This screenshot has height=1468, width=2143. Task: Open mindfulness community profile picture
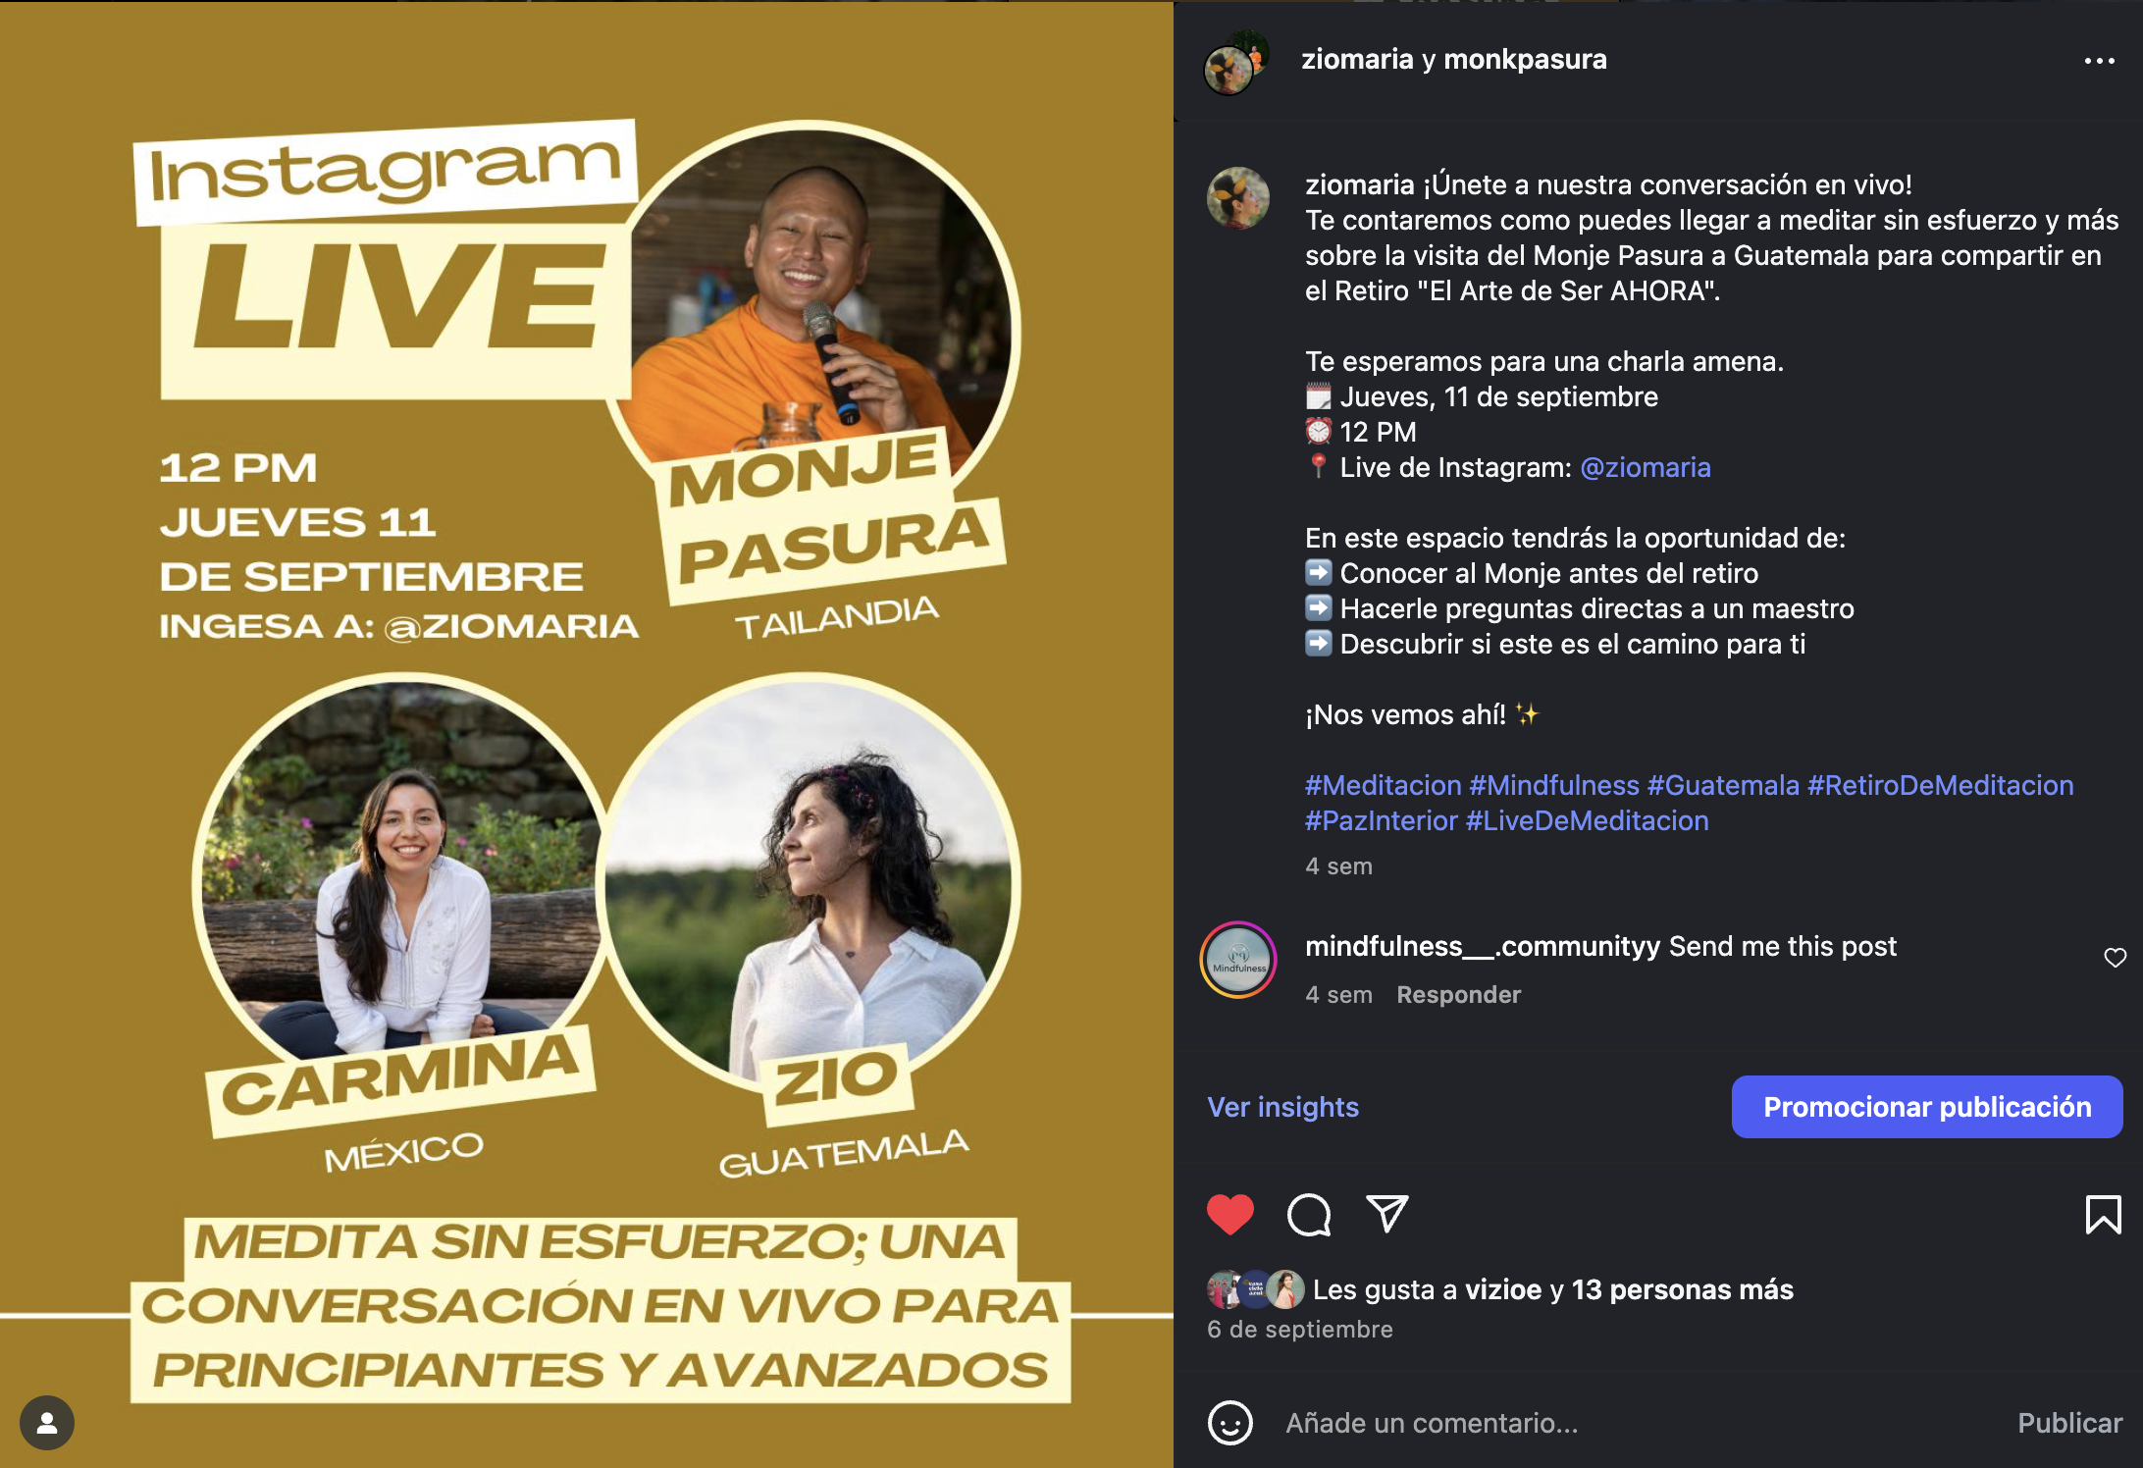(1238, 960)
